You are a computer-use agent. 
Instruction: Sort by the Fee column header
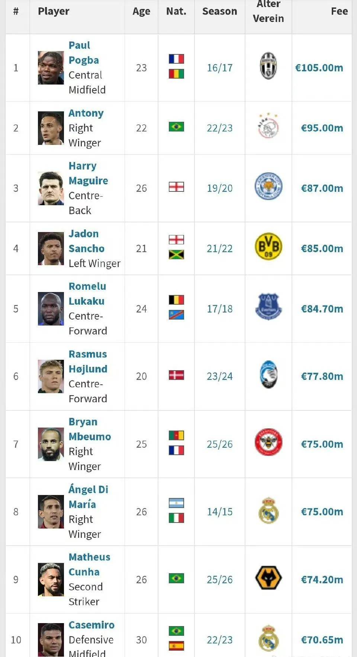point(340,11)
